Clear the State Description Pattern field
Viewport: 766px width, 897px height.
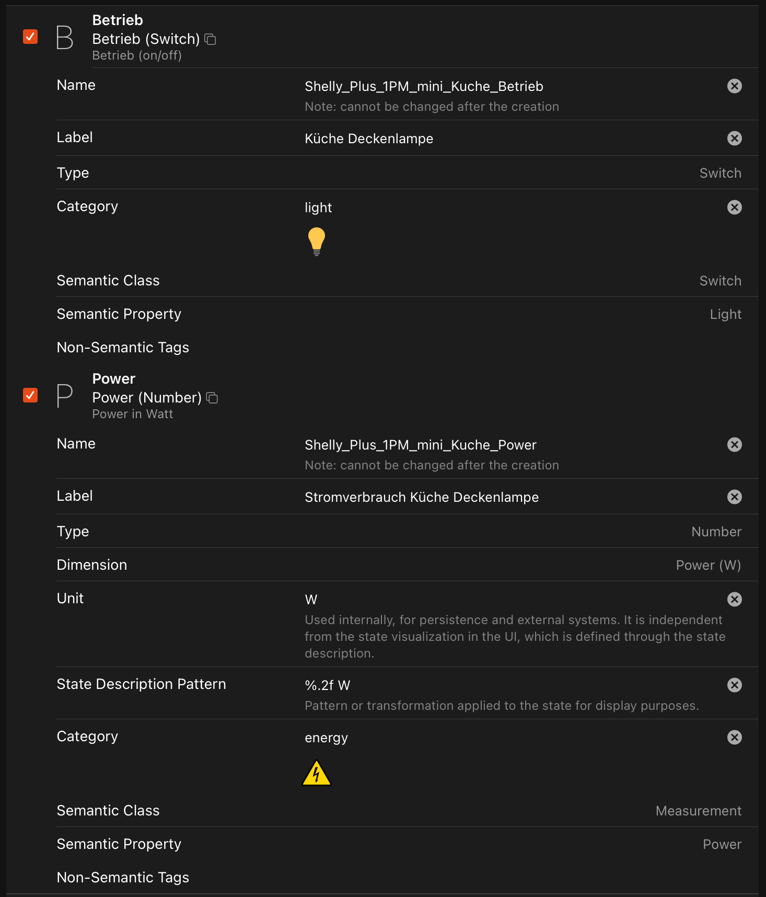(734, 685)
